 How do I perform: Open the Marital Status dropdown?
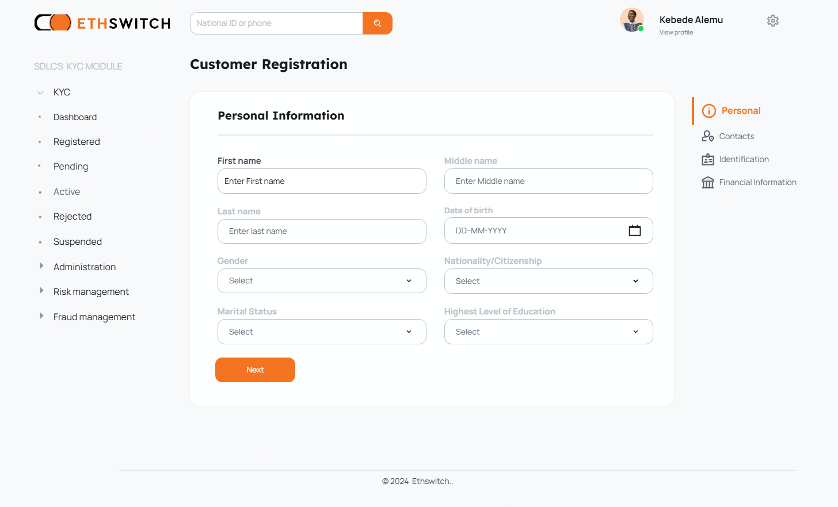(x=322, y=332)
